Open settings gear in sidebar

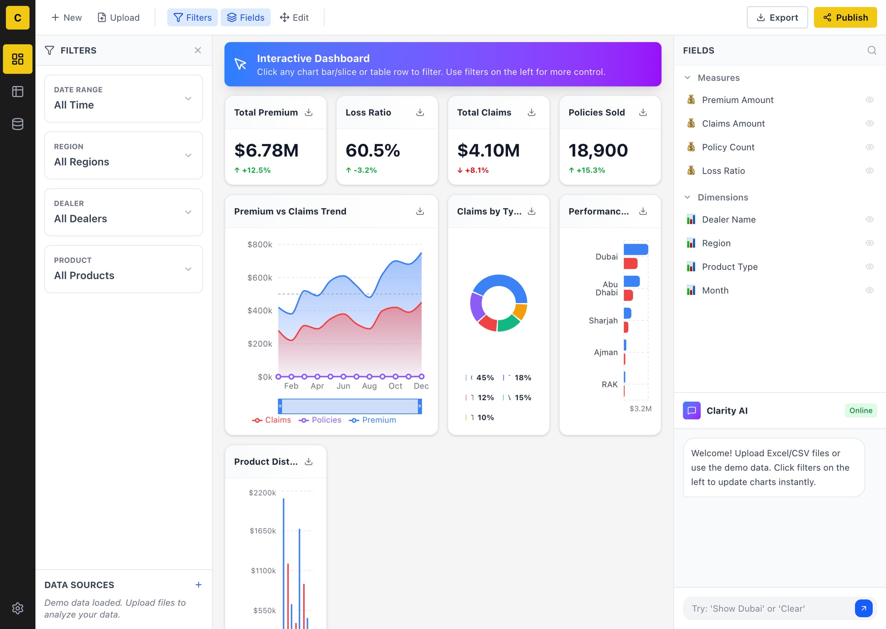pyautogui.click(x=18, y=608)
